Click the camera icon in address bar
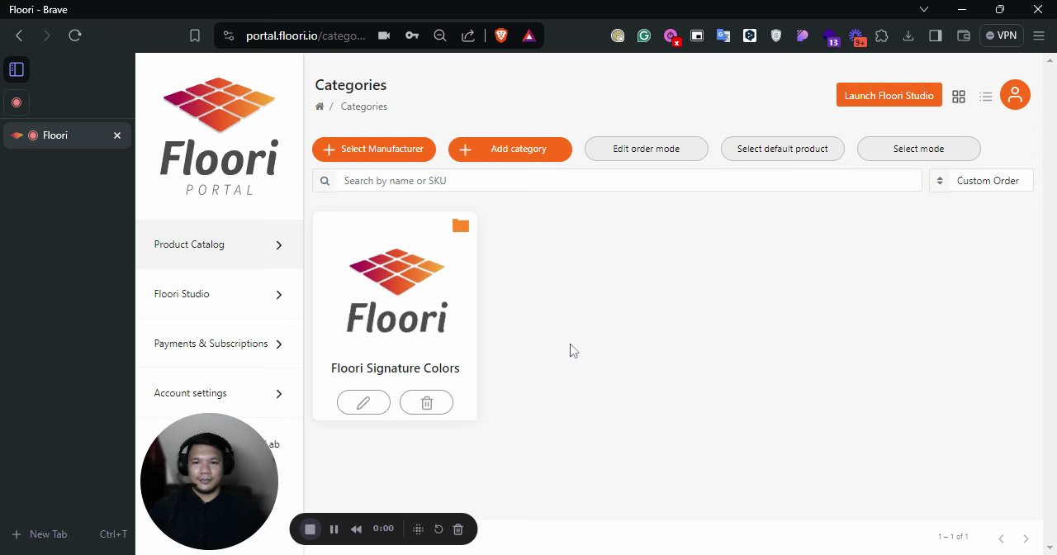 point(384,36)
